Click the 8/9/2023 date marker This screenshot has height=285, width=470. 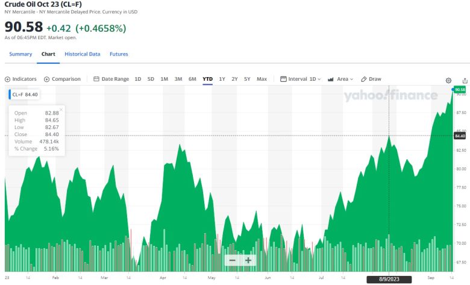point(389,280)
